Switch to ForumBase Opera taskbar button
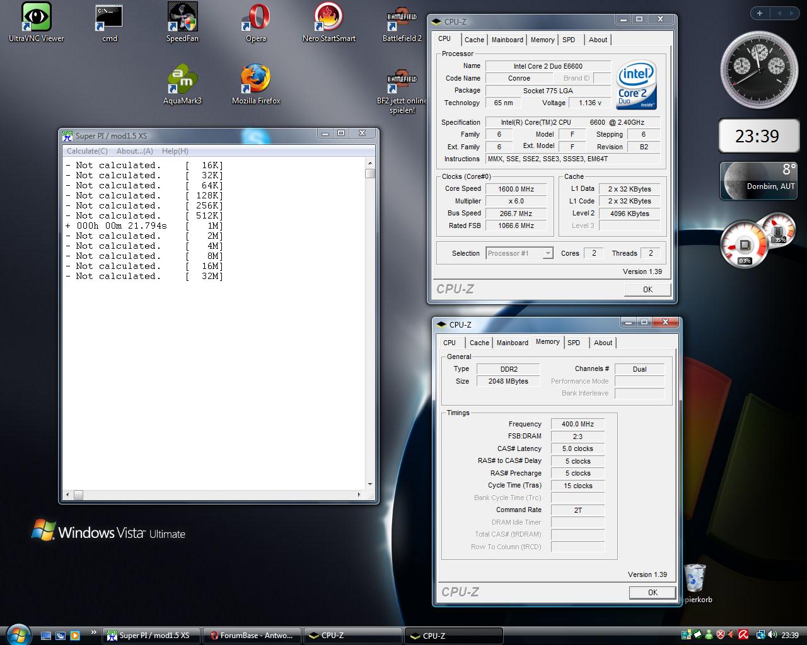 [x=252, y=636]
